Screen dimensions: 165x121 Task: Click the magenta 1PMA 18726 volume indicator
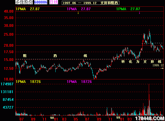pyautogui.click(x=79, y=81)
